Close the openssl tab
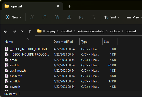 coord(58,6)
